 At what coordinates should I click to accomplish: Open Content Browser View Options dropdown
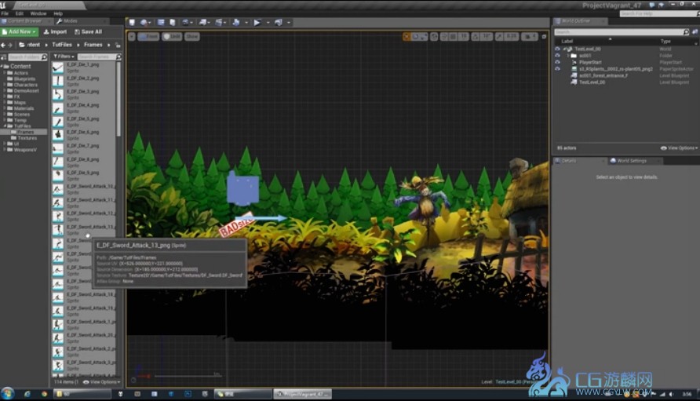coord(101,382)
